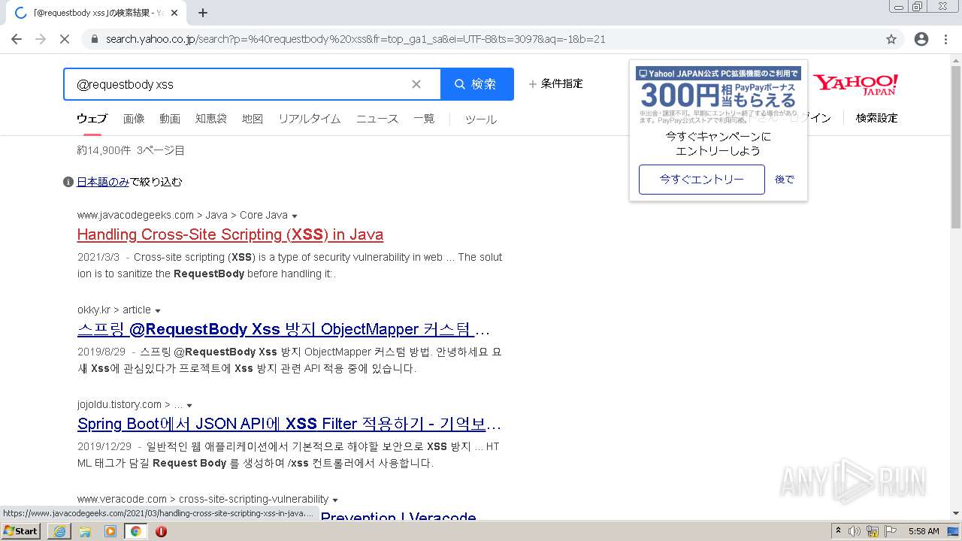The image size is (962, 541).
Task: Open the red security taskbar icon
Action: click(161, 531)
